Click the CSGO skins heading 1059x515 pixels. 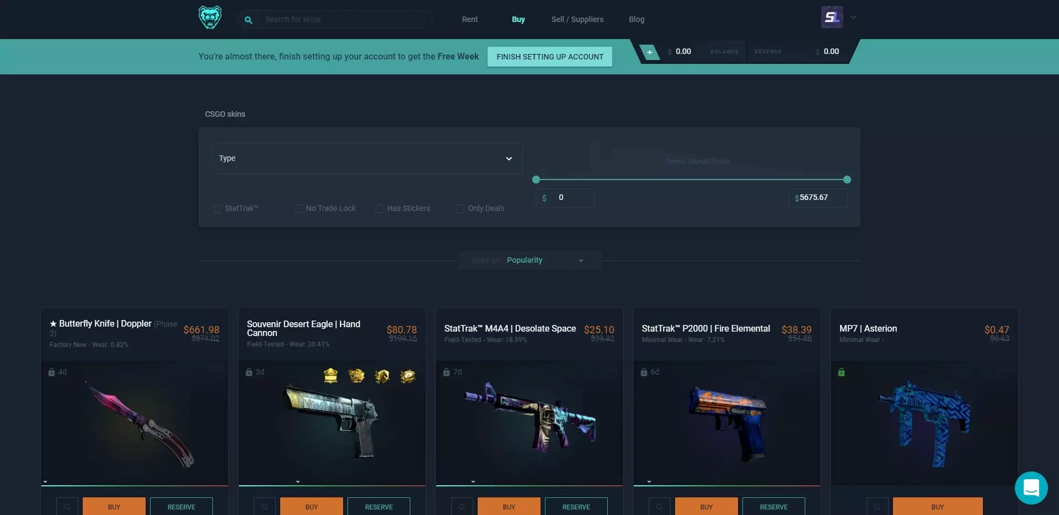point(225,114)
